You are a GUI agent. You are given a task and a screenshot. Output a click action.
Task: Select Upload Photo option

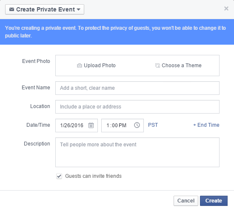coord(96,66)
